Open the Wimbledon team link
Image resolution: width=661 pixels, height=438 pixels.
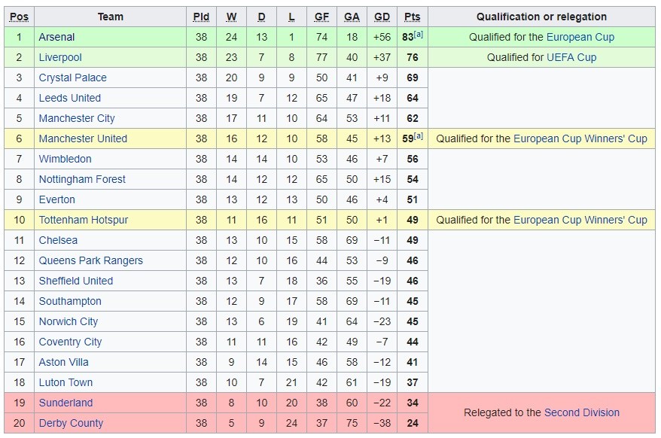coord(65,159)
